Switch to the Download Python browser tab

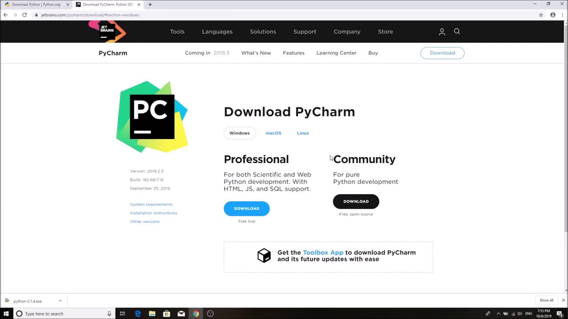pos(35,4)
